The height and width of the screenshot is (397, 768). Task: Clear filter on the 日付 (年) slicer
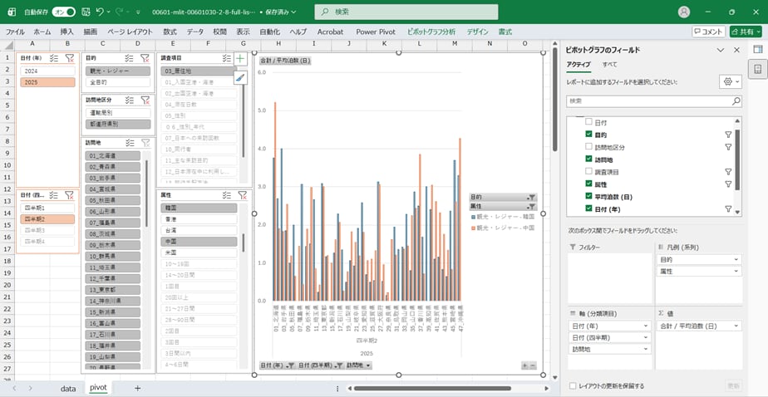tap(70, 58)
